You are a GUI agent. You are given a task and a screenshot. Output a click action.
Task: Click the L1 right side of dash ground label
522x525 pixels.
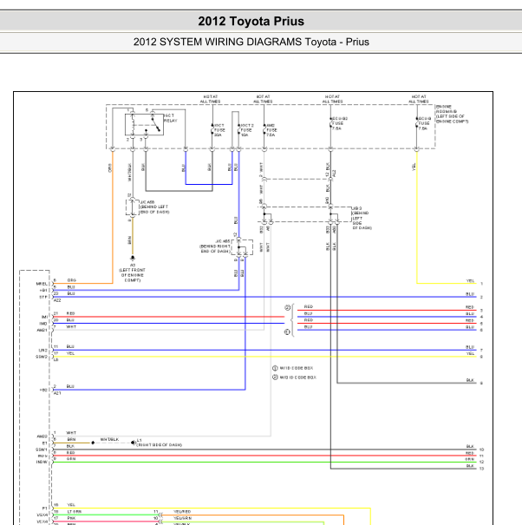tap(160, 443)
